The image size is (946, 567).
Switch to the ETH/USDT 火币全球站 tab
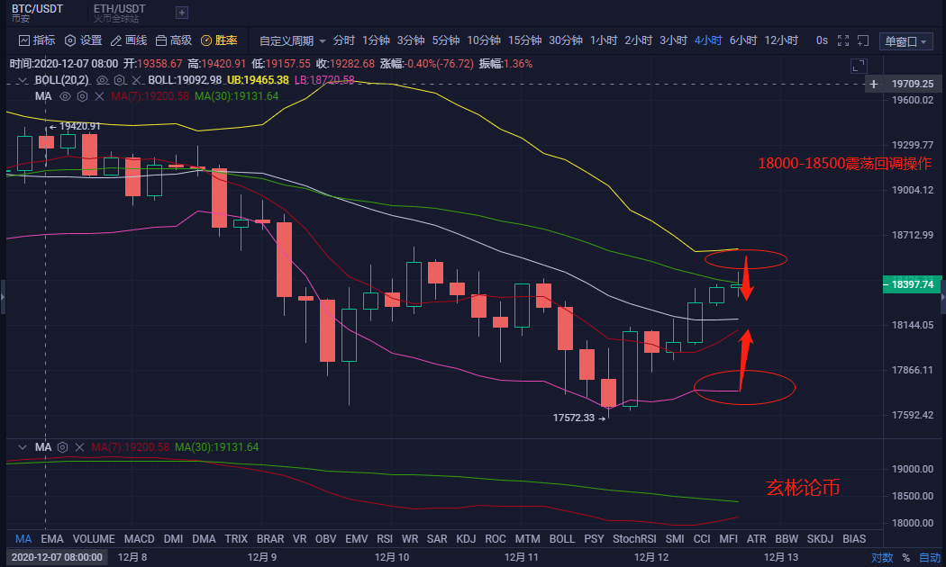coord(118,13)
